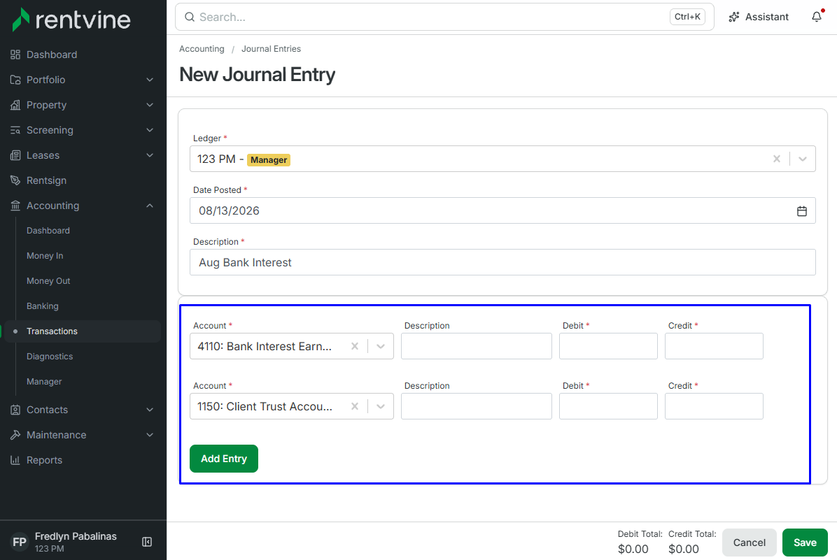The image size is (837, 560).
Task: Click the FP user avatar
Action: tap(20, 542)
